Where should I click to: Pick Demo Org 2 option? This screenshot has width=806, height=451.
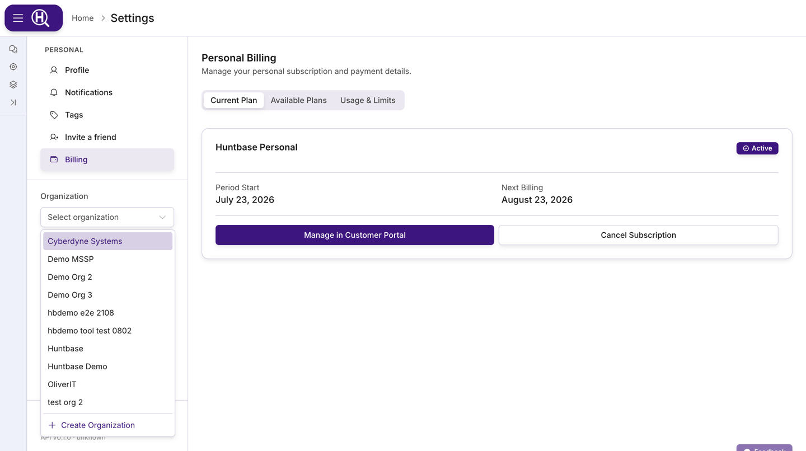[107, 277]
